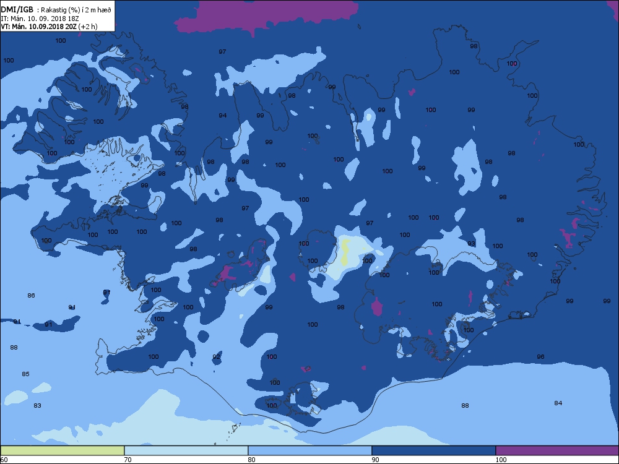Click the legend label 70
This screenshot has width=619, height=464.
pyautogui.click(x=128, y=460)
